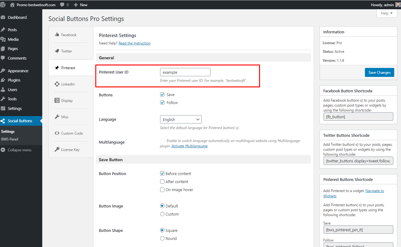Click the Tools wrench icon
Viewport: 401px width, 247px height.
click(3, 99)
